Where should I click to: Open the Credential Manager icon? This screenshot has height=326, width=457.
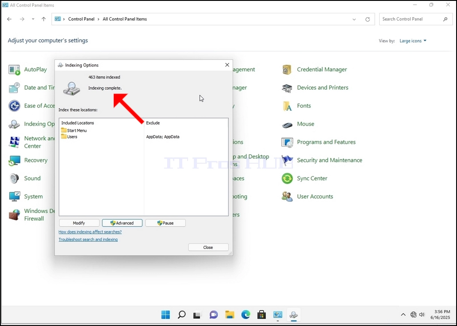[x=287, y=70]
